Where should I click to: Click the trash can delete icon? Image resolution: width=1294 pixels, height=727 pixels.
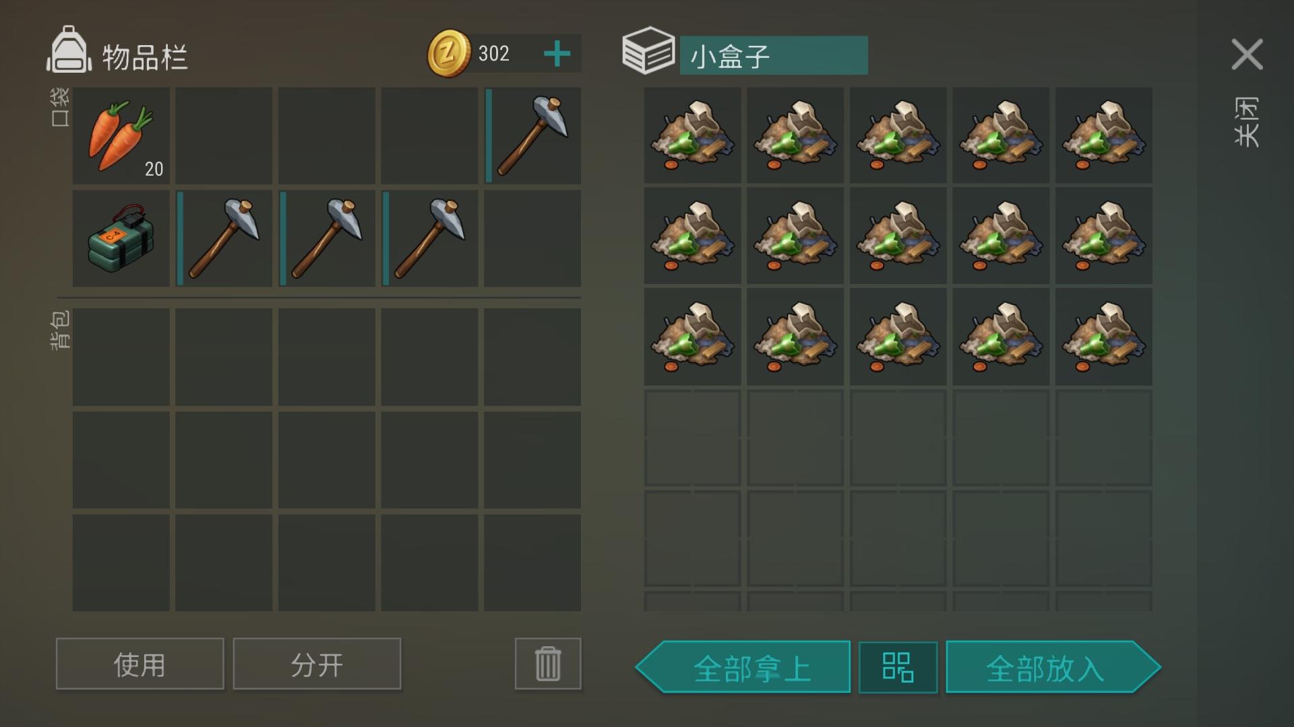[548, 664]
